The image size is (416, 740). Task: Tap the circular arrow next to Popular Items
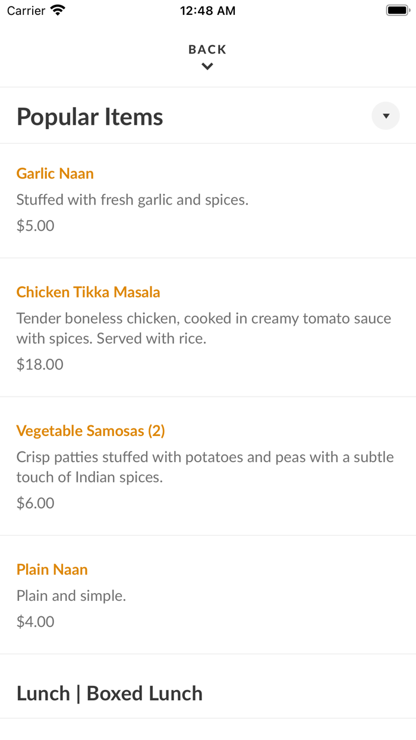[x=385, y=115]
